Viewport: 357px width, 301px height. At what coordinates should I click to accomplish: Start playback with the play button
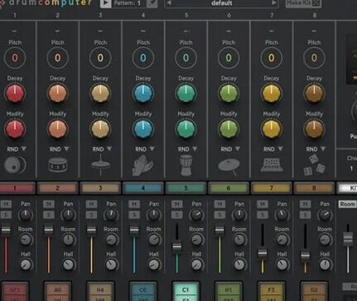tap(105, 3)
